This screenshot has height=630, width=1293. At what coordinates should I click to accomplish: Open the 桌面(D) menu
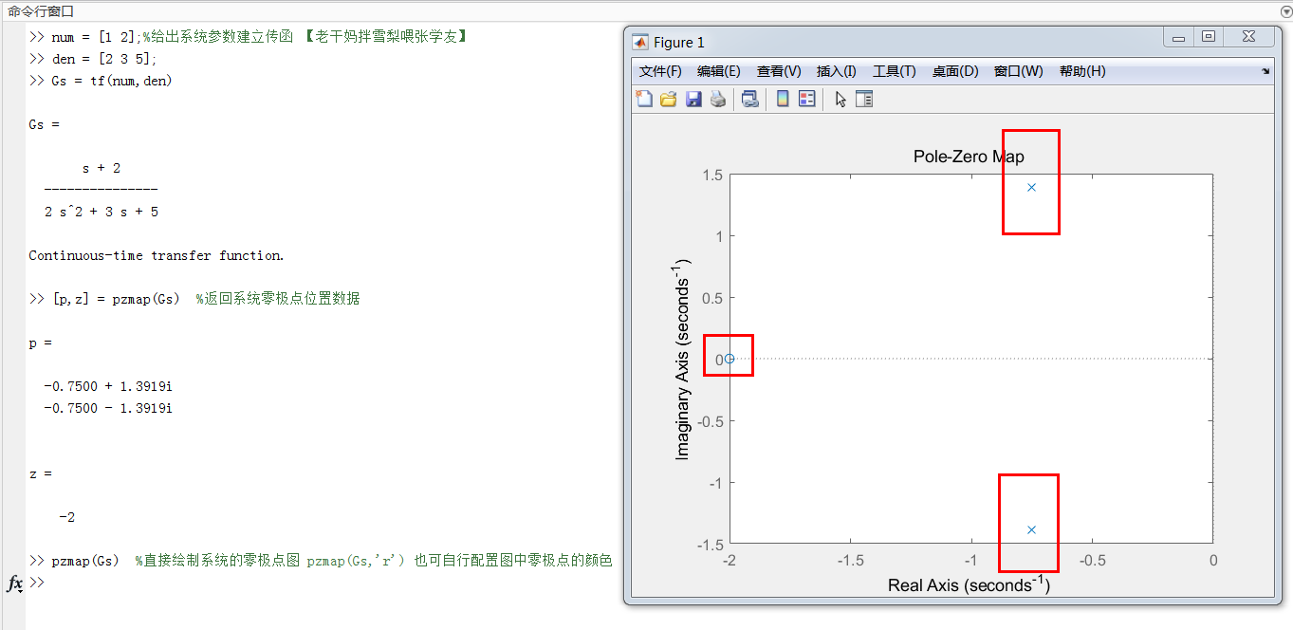pos(955,71)
